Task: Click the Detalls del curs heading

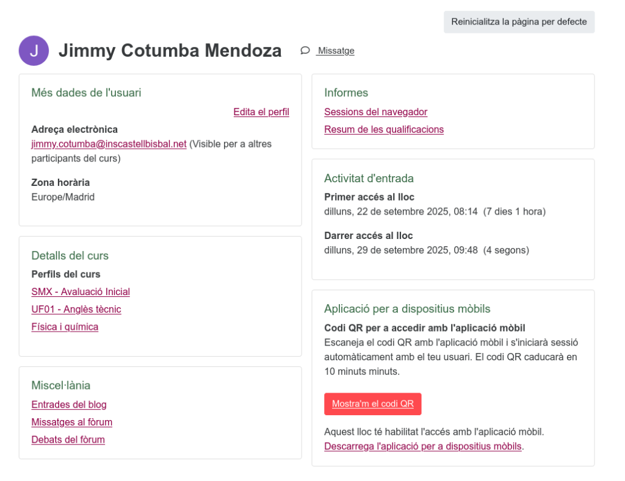Action: (x=70, y=255)
